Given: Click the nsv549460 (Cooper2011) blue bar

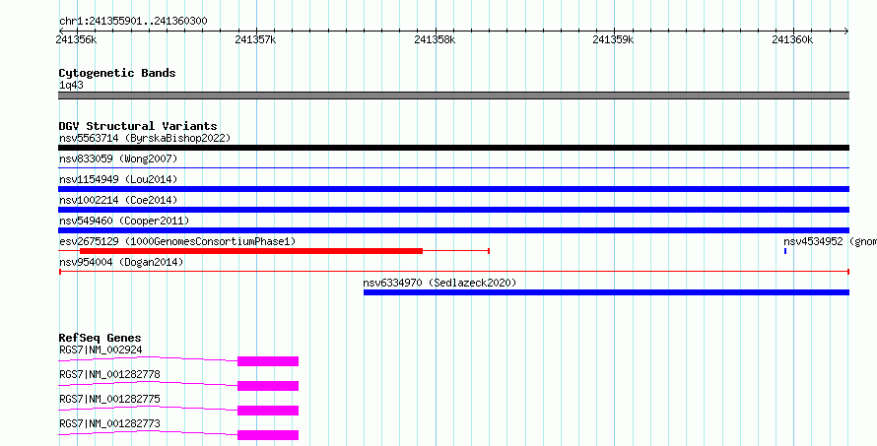Looking at the screenshot, I should point(453,230).
